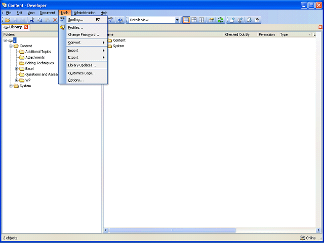Click the Open folder toolbar icon
Image resolution: width=324 pixels, height=243 pixels.
tap(8, 20)
